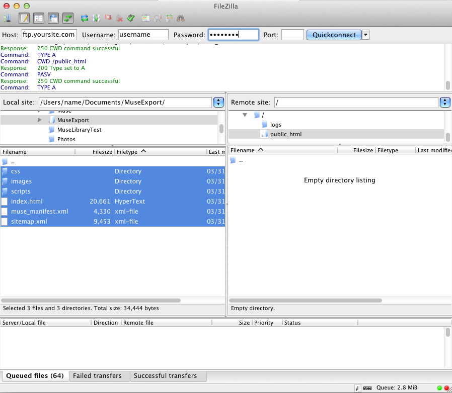
Task: Sort local files by Filesize column
Action: tap(95, 152)
